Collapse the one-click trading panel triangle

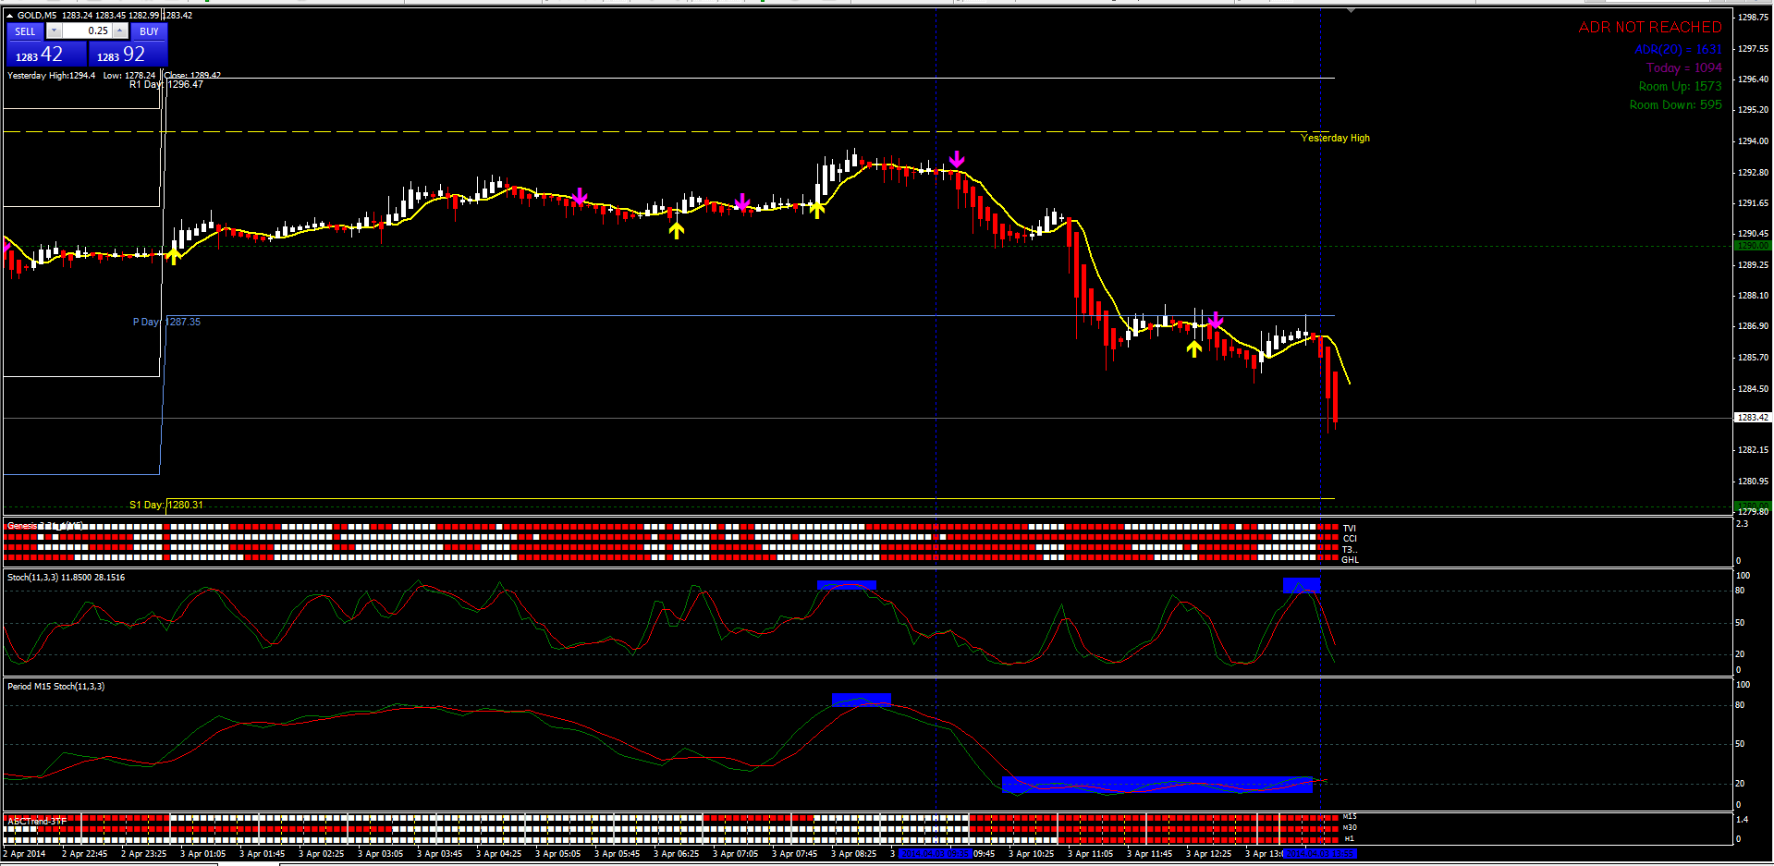point(10,16)
